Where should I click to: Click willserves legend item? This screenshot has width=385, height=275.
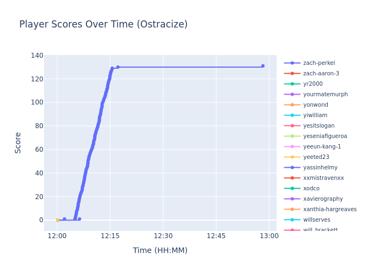(x=317, y=220)
